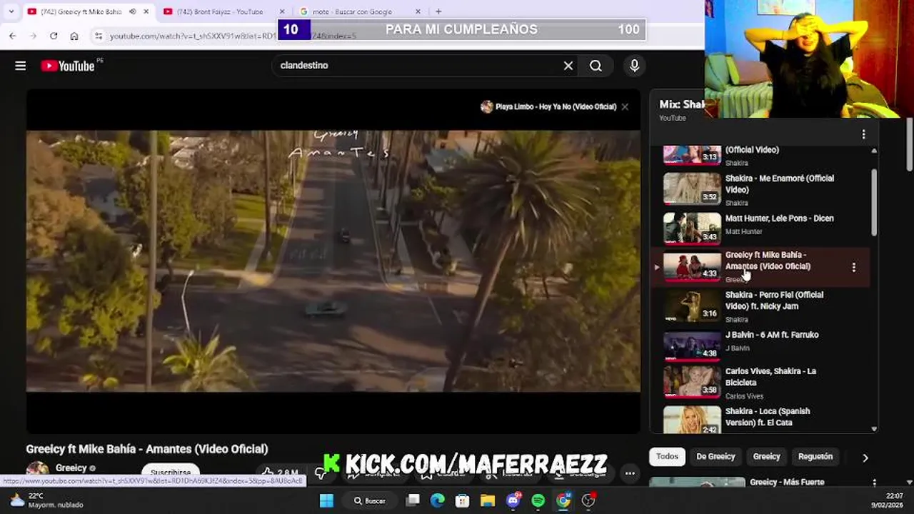Launch Microsoft Edge from the taskbar
Image resolution: width=914 pixels, height=514 pixels.
(438, 500)
